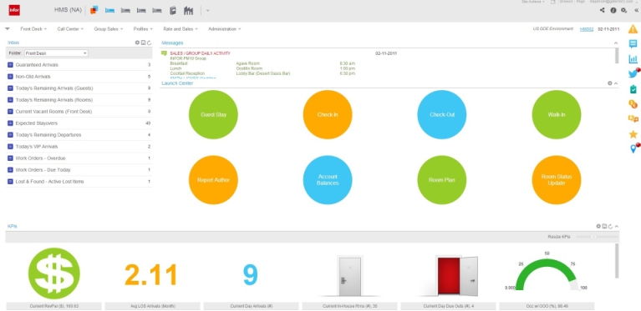Click the factory skyline icon in toolbar
The height and width of the screenshot is (311, 641).
click(189, 11)
